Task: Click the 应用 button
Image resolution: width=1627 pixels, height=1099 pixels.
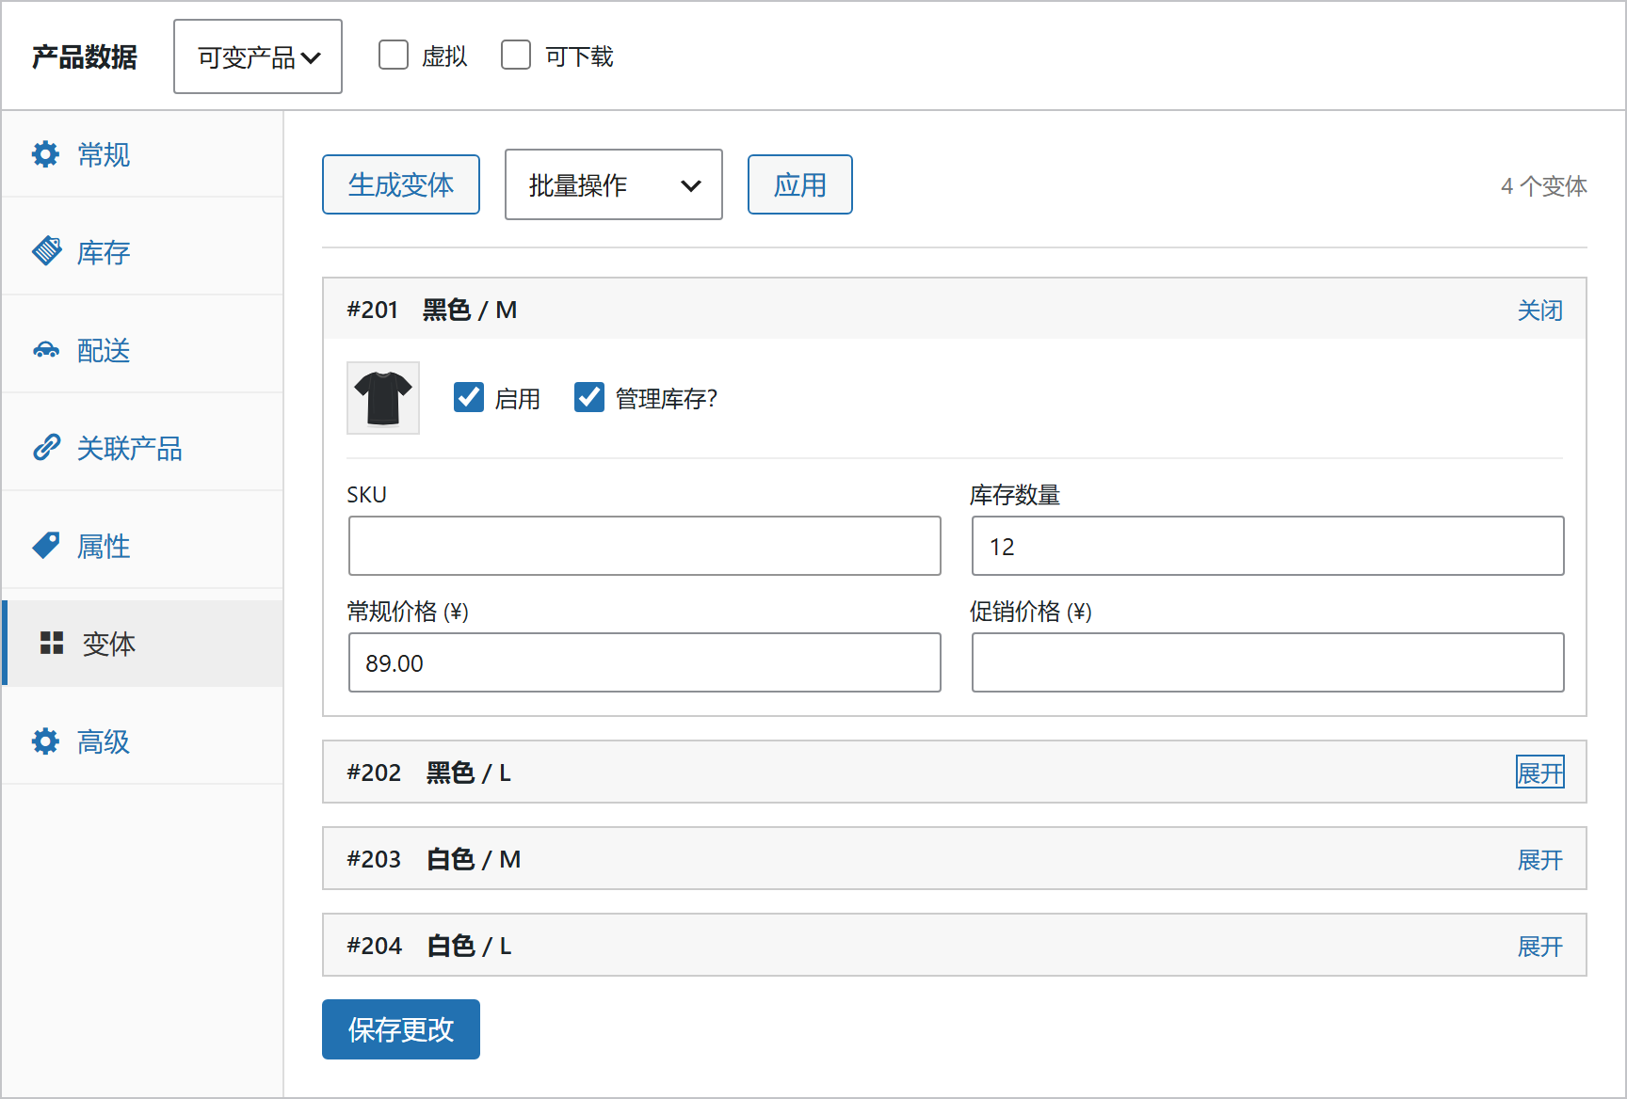Action: pyautogui.click(x=800, y=184)
